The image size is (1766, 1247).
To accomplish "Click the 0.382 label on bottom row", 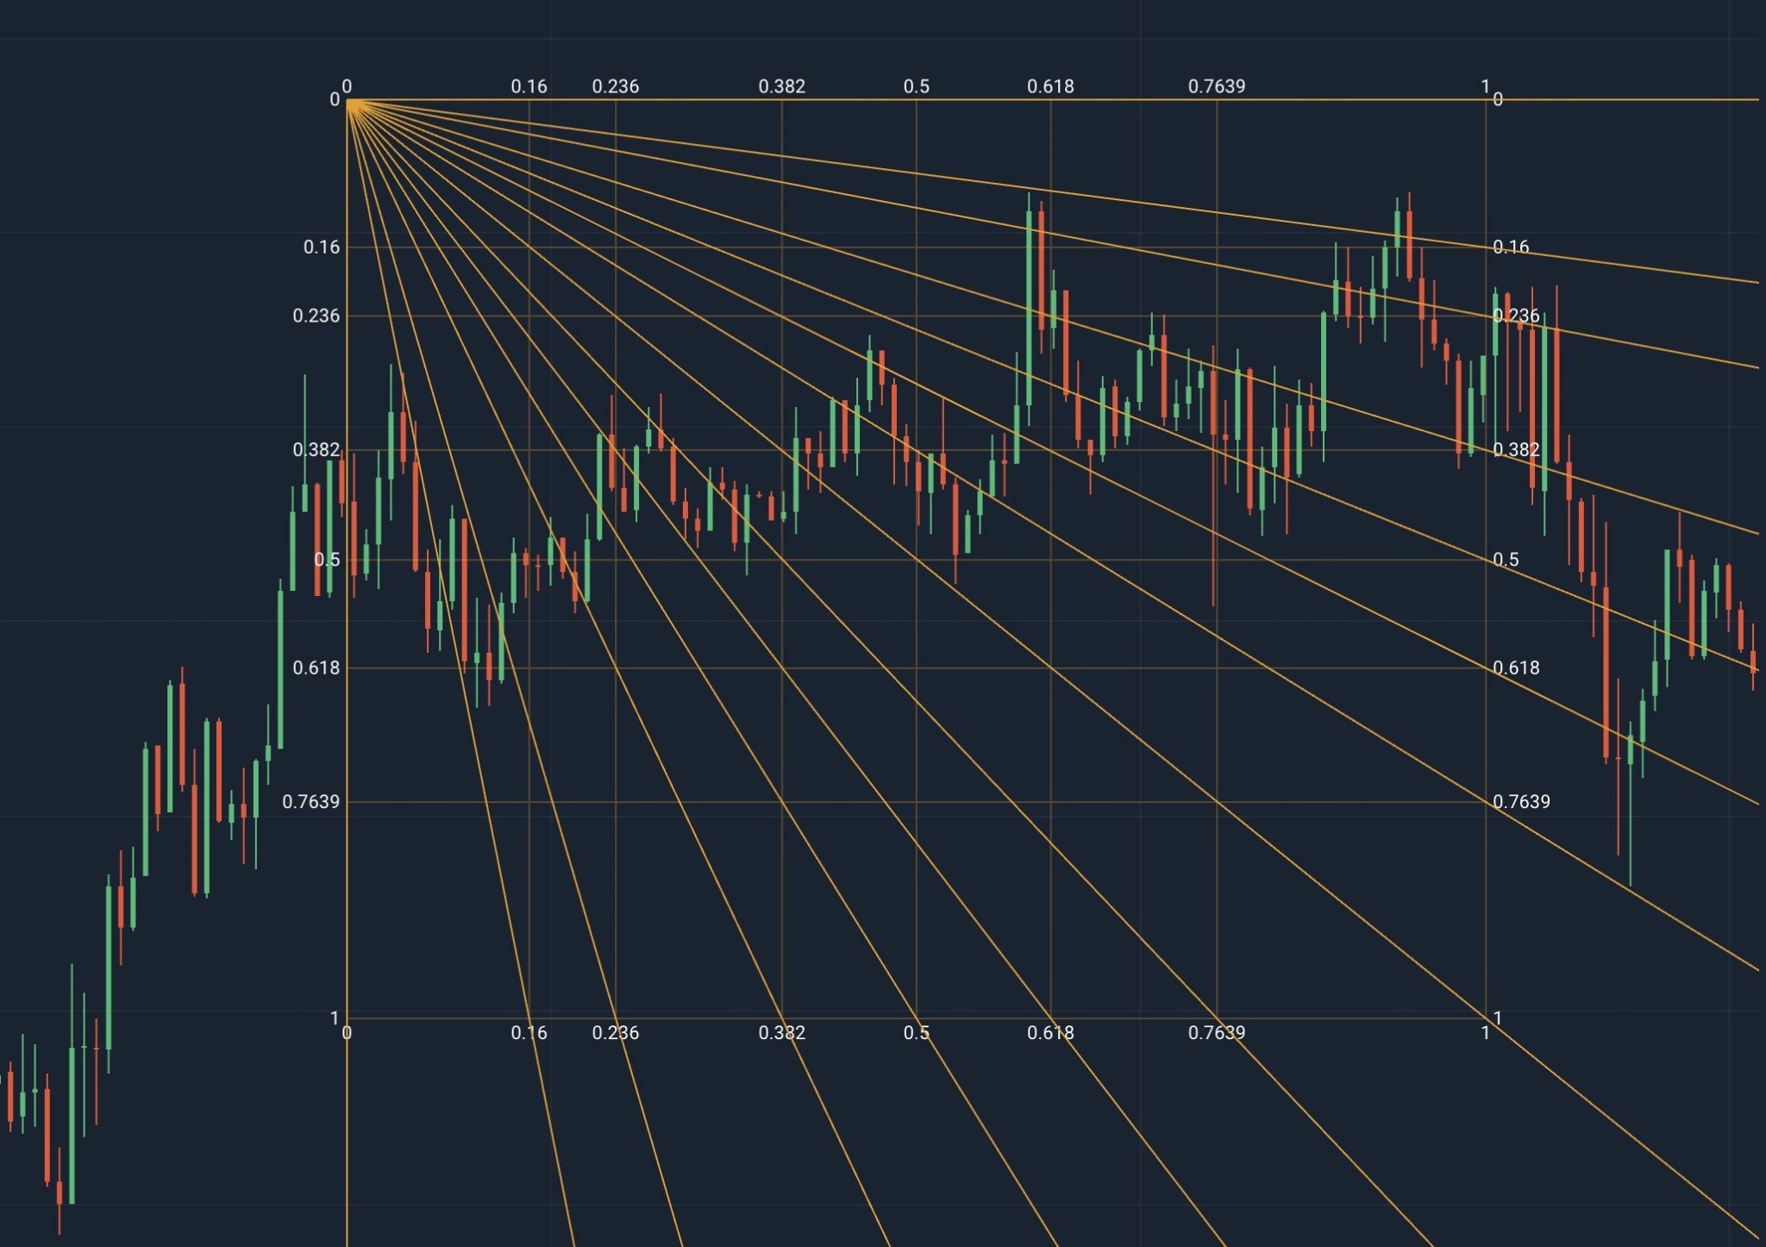I will tap(781, 1032).
